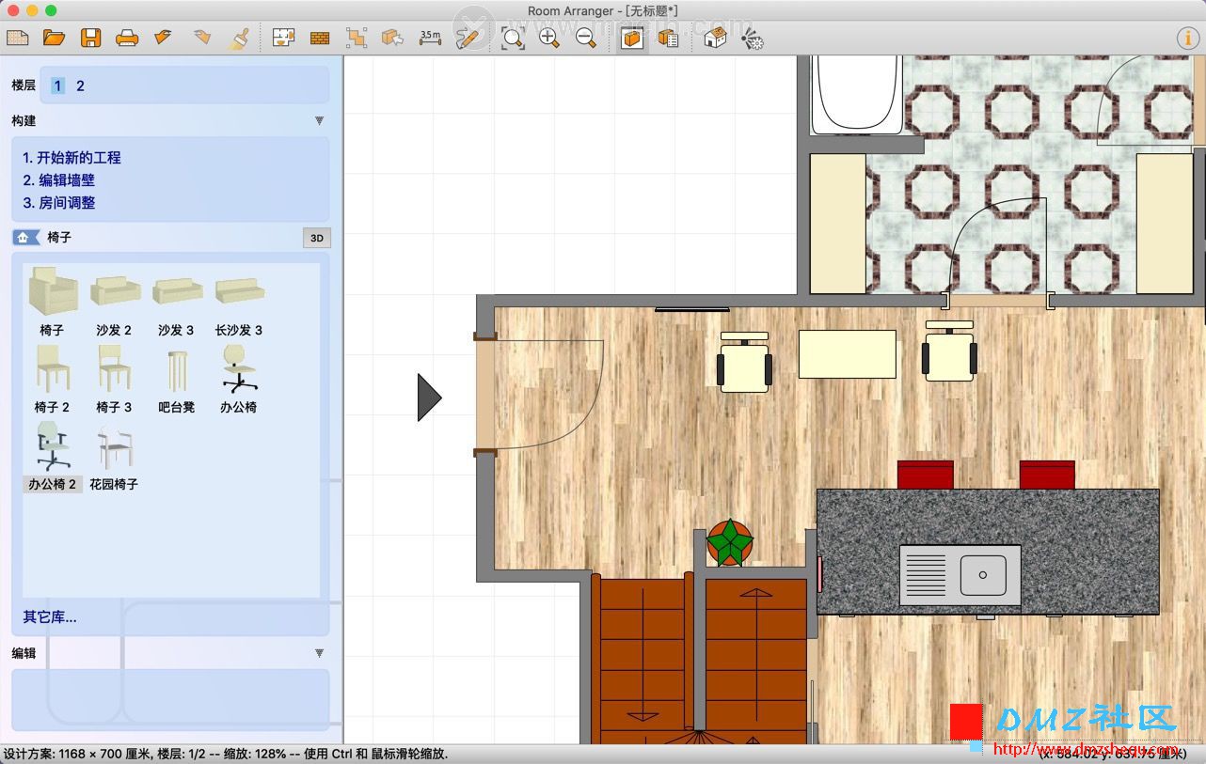Image resolution: width=1206 pixels, height=764 pixels.
Task: Select floor 1 tab
Action: 57,86
